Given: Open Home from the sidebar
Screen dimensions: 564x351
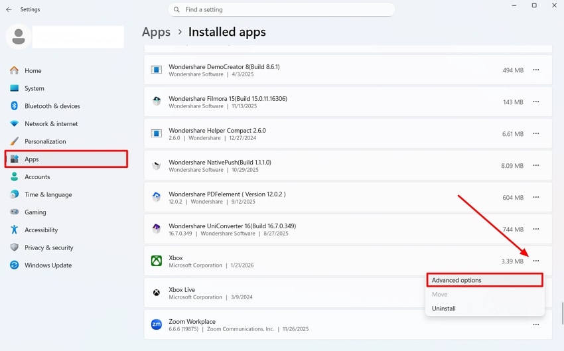Looking at the screenshot, I should [x=66, y=71].
